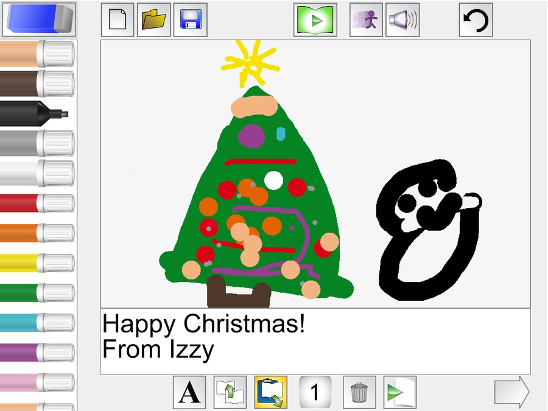The width and height of the screenshot is (548, 411).
Task: Pick the grey marker
Action: (x=37, y=143)
